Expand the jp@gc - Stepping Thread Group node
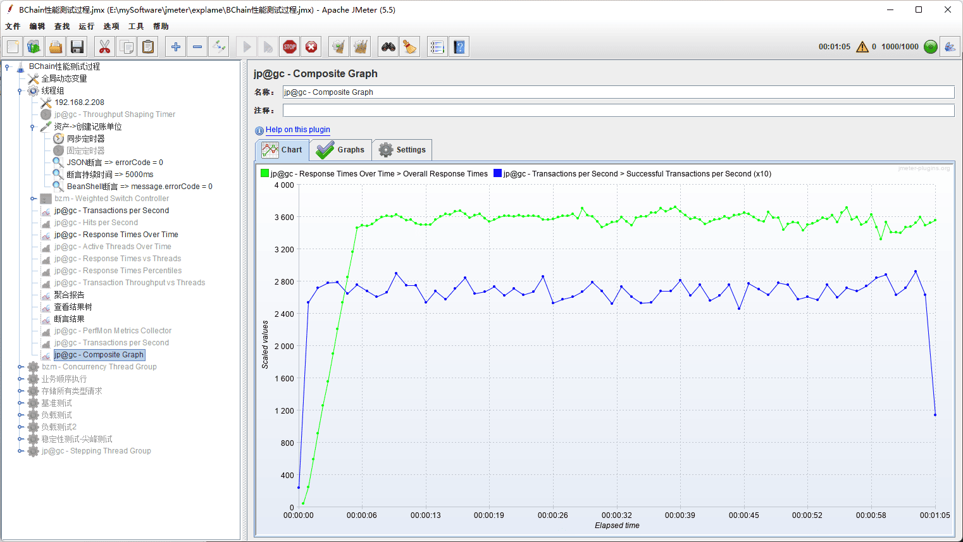The height and width of the screenshot is (542, 963). coord(20,451)
